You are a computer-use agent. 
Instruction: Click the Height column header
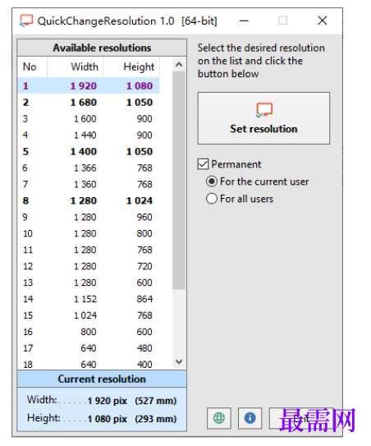(131, 67)
